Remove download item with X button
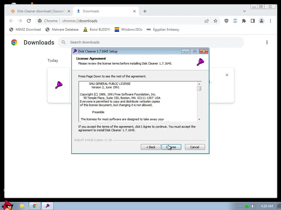 (x=227, y=75)
